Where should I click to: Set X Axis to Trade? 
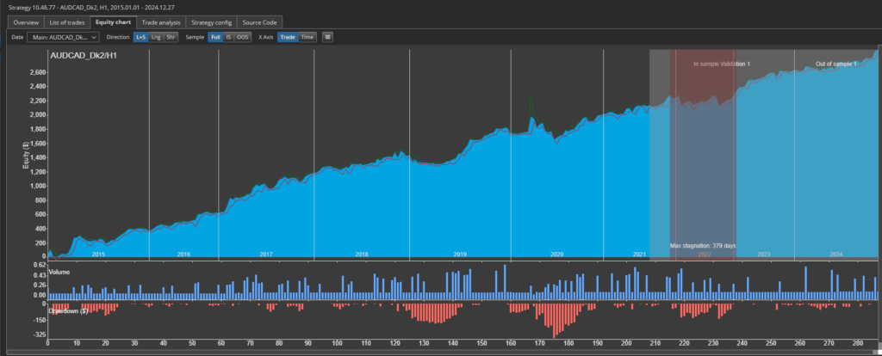(288, 37)
